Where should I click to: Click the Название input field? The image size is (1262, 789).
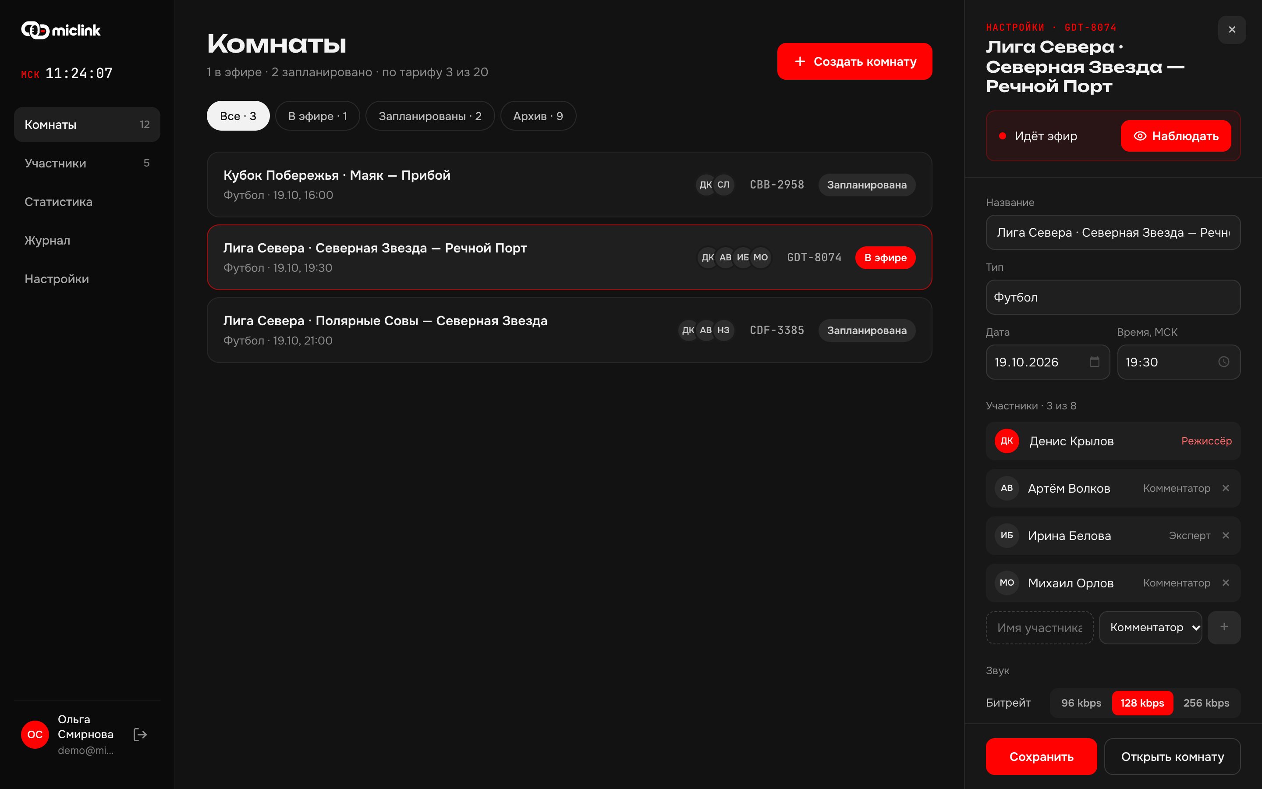click(1113, 233)
